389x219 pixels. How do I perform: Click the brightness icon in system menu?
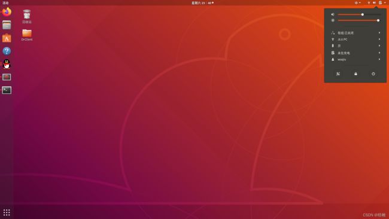coord(333,20)
